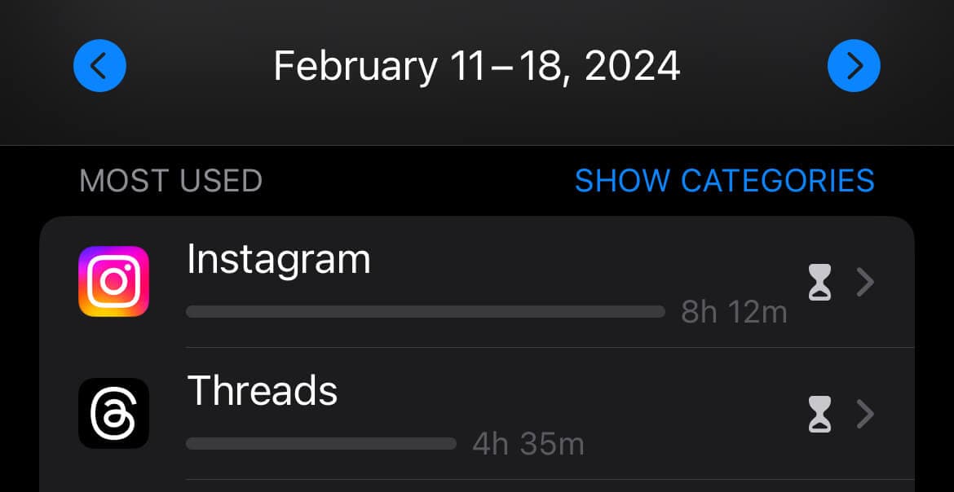The width and height of the screenshot is (954, 492).
Task: Tap Instagram's usage progress bar
Action: (x=424, y=311)
